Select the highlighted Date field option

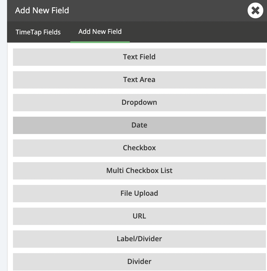click(x=139, y=125)
